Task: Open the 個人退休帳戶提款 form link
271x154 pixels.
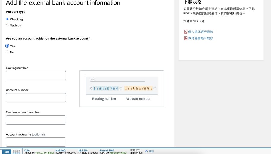Action: (x=201, y=32)
